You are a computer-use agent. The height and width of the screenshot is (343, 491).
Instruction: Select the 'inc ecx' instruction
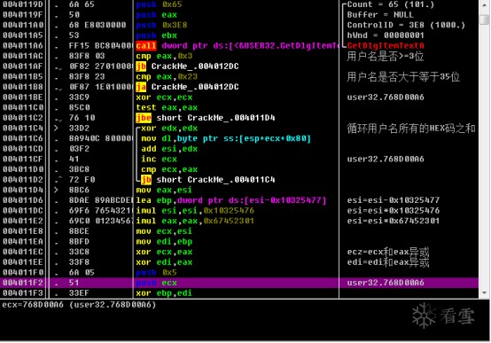tap(159, 160)
